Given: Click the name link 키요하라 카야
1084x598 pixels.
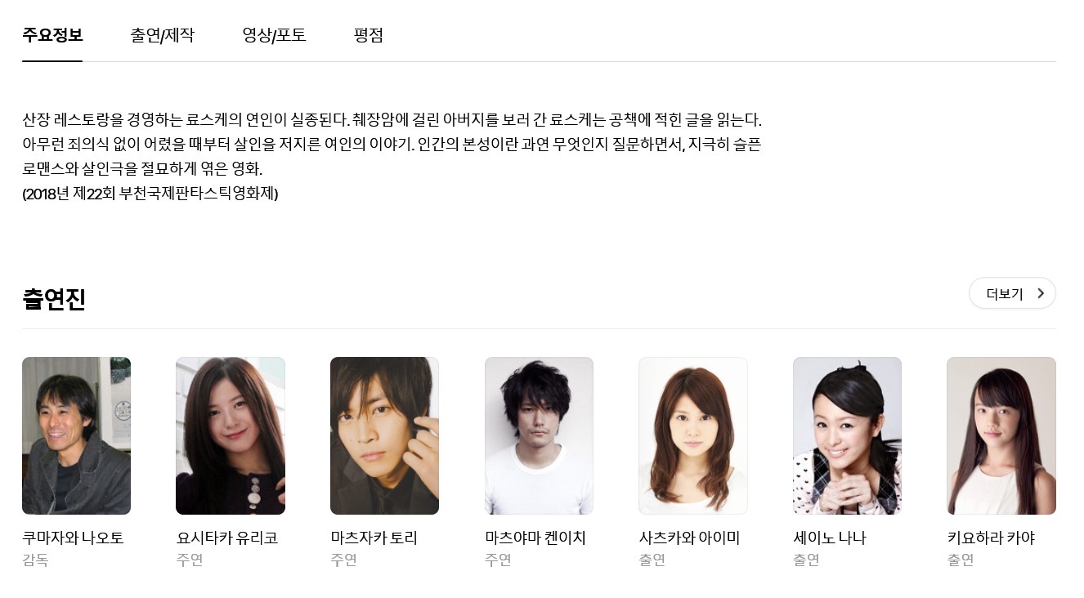Looking at the screenshot, I should 991,538.
